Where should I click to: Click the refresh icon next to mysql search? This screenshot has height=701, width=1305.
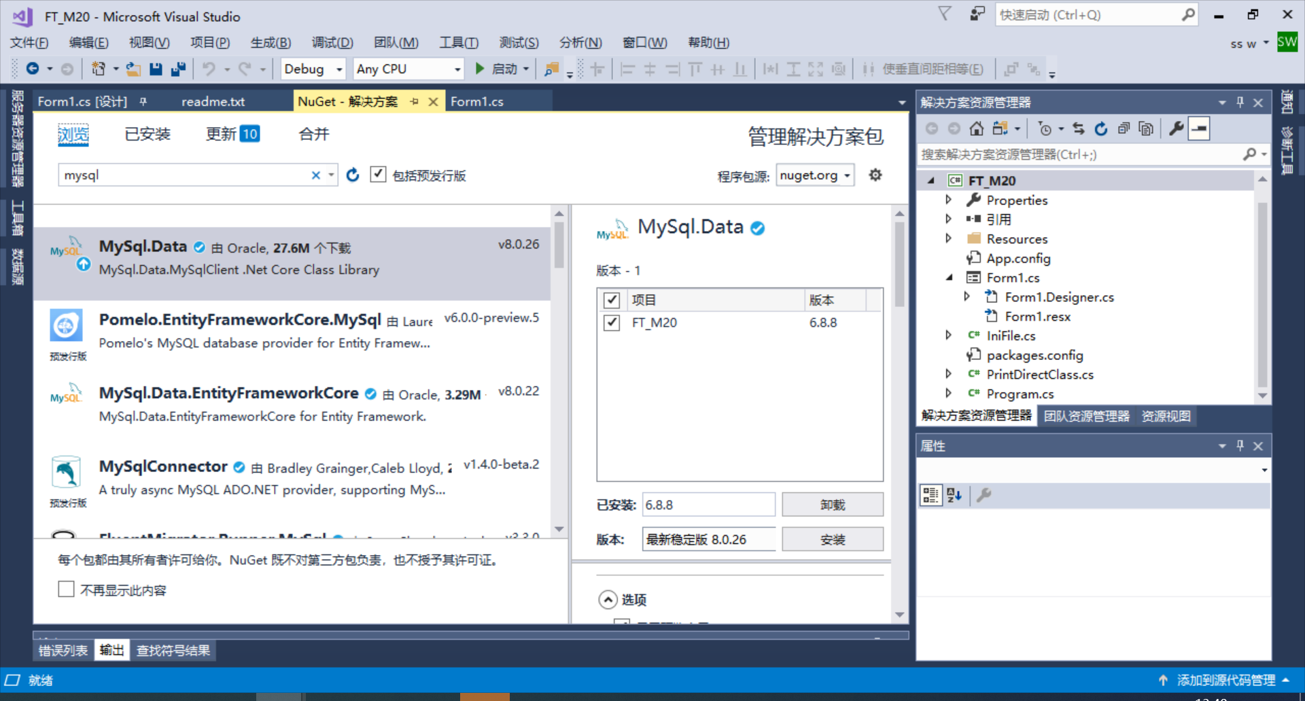point(352,175)
